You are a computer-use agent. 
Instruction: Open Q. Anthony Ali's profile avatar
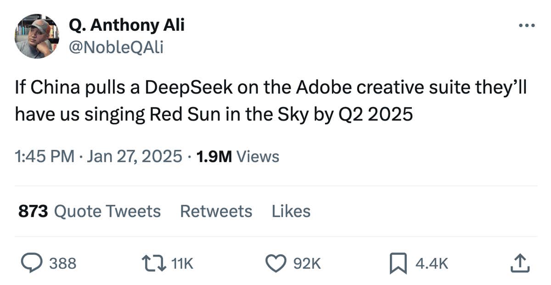coord(37,36)
